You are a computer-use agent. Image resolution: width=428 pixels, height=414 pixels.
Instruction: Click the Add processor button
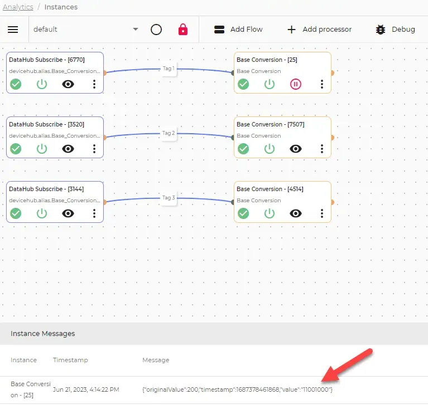point(319,30)
